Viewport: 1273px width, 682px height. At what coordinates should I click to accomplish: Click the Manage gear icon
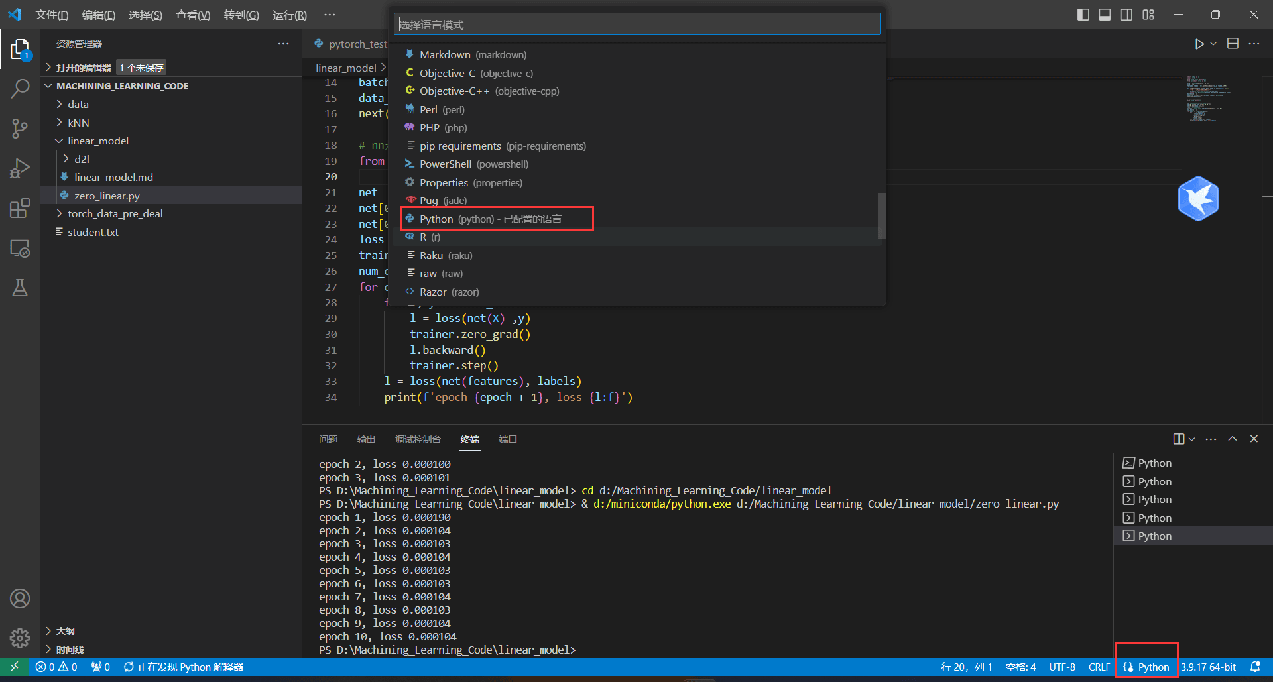pos(20,638)
